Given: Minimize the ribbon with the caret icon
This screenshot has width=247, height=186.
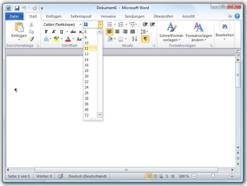Looking at the screenshot, I should (230, 16).
